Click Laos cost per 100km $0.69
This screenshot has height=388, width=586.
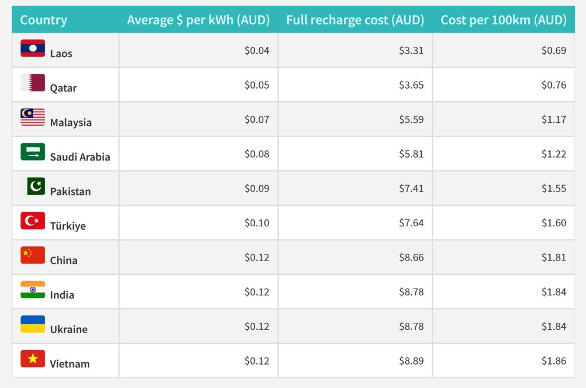click(x=554, y=50)
